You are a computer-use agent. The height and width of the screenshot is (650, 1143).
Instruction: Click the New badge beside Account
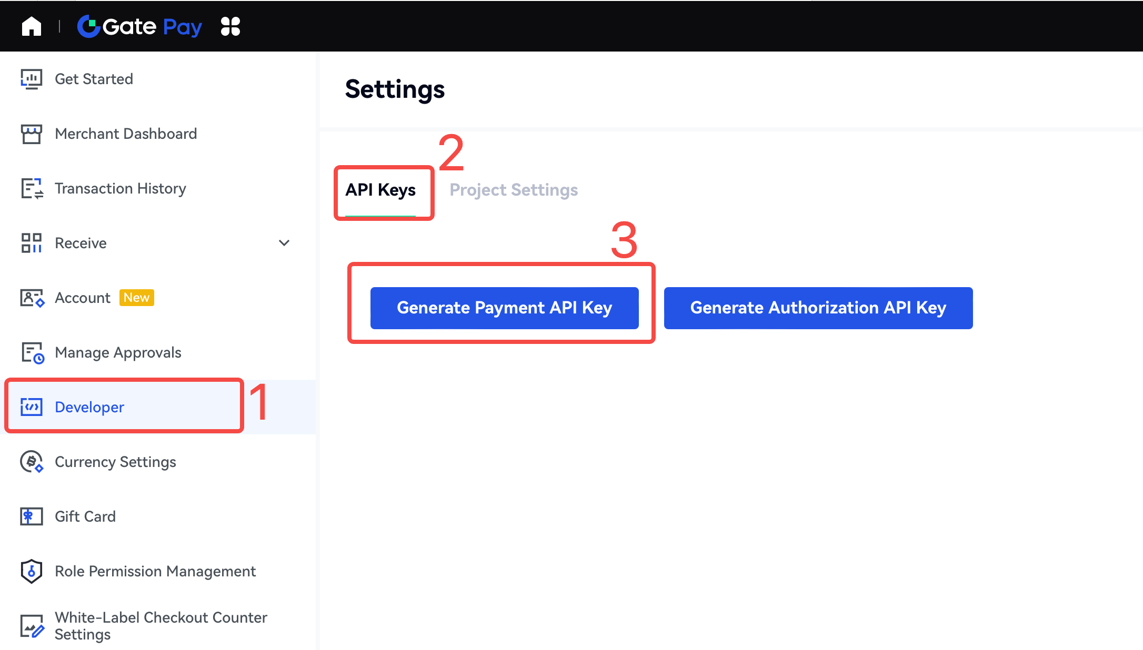(x=137, y=298)
